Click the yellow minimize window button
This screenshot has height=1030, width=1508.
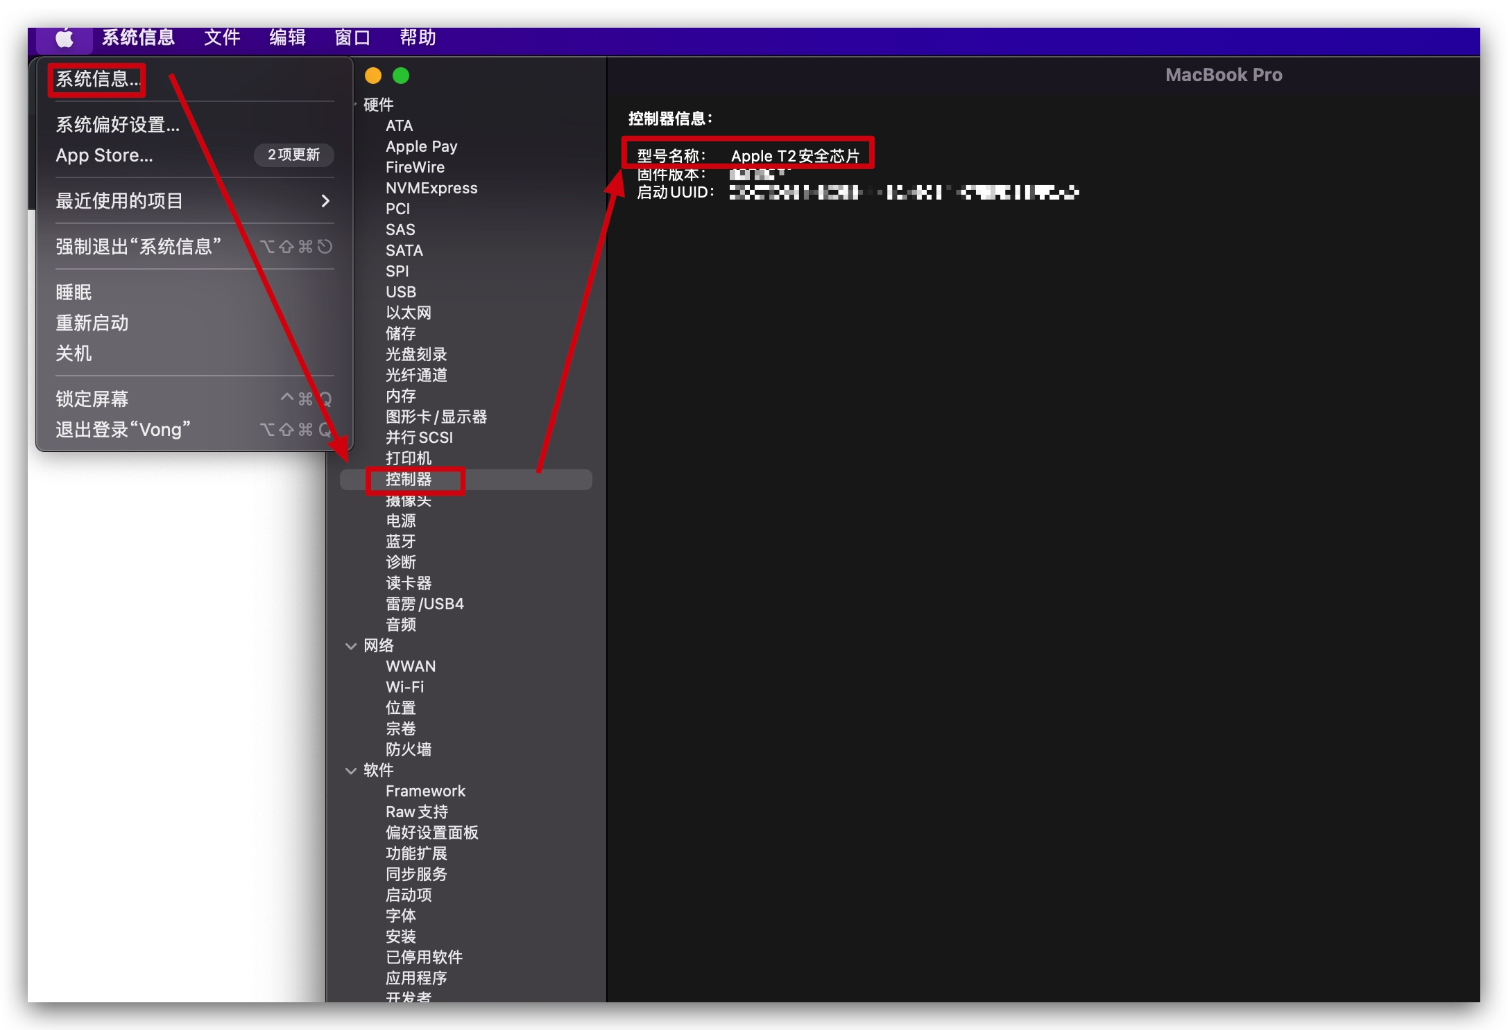coord(373,76)
